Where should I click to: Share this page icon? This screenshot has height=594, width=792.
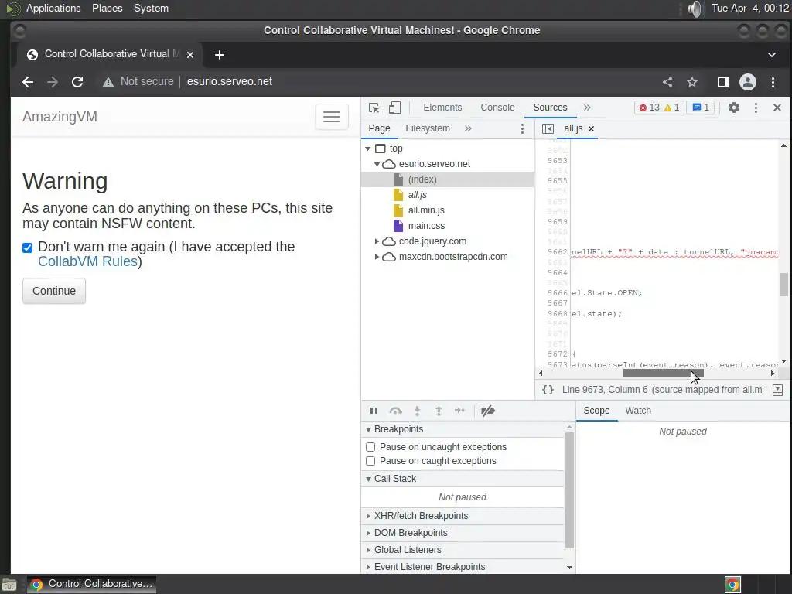coord(667,82)
